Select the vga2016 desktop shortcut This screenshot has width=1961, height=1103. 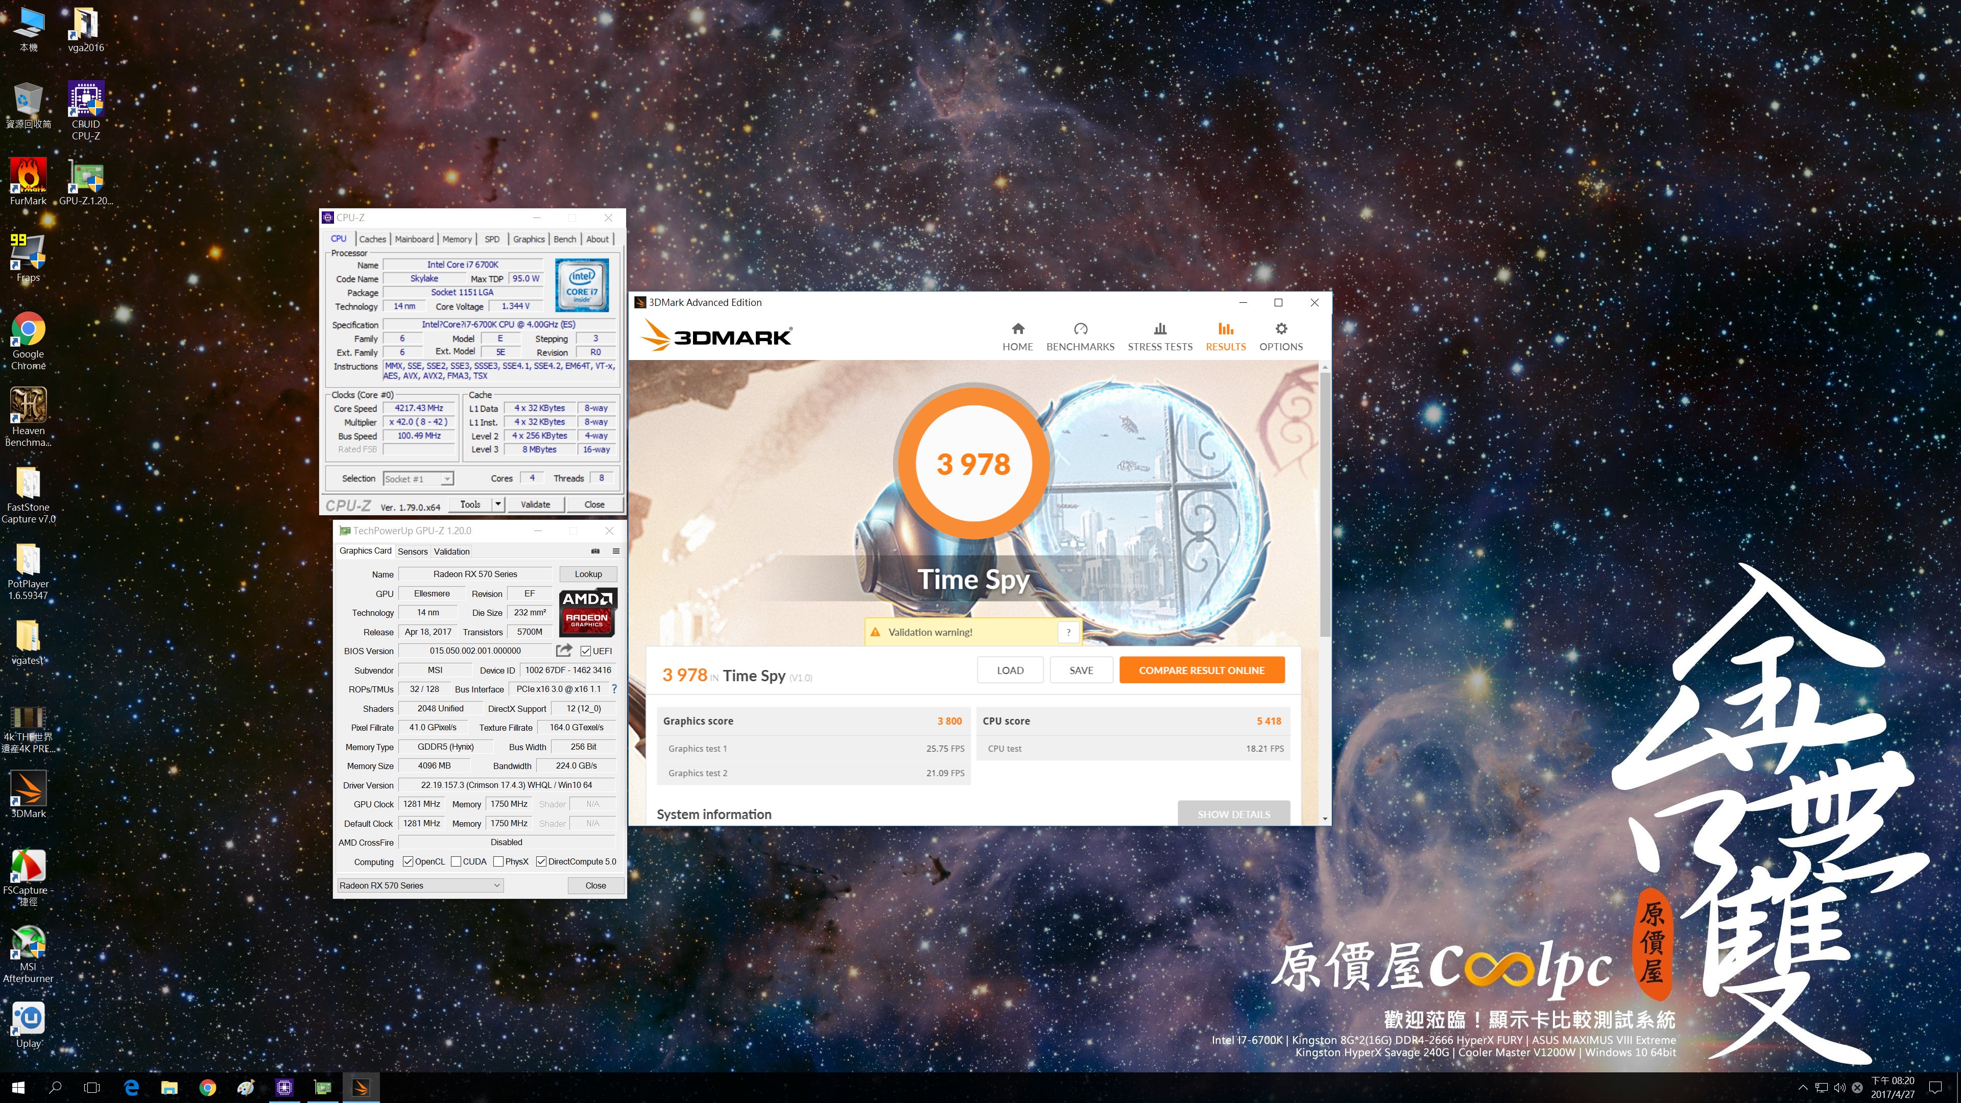coord(85,31)
